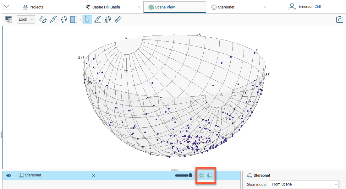Activate the Select pointer tool
346x189 pixels.
coord(87,19)
